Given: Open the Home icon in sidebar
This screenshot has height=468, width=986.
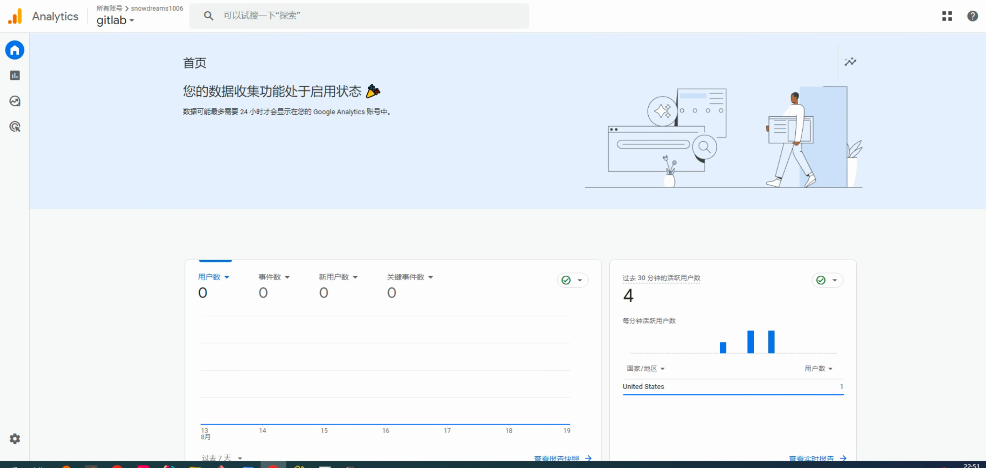Looking at the screenshot, I should [15, 50].
